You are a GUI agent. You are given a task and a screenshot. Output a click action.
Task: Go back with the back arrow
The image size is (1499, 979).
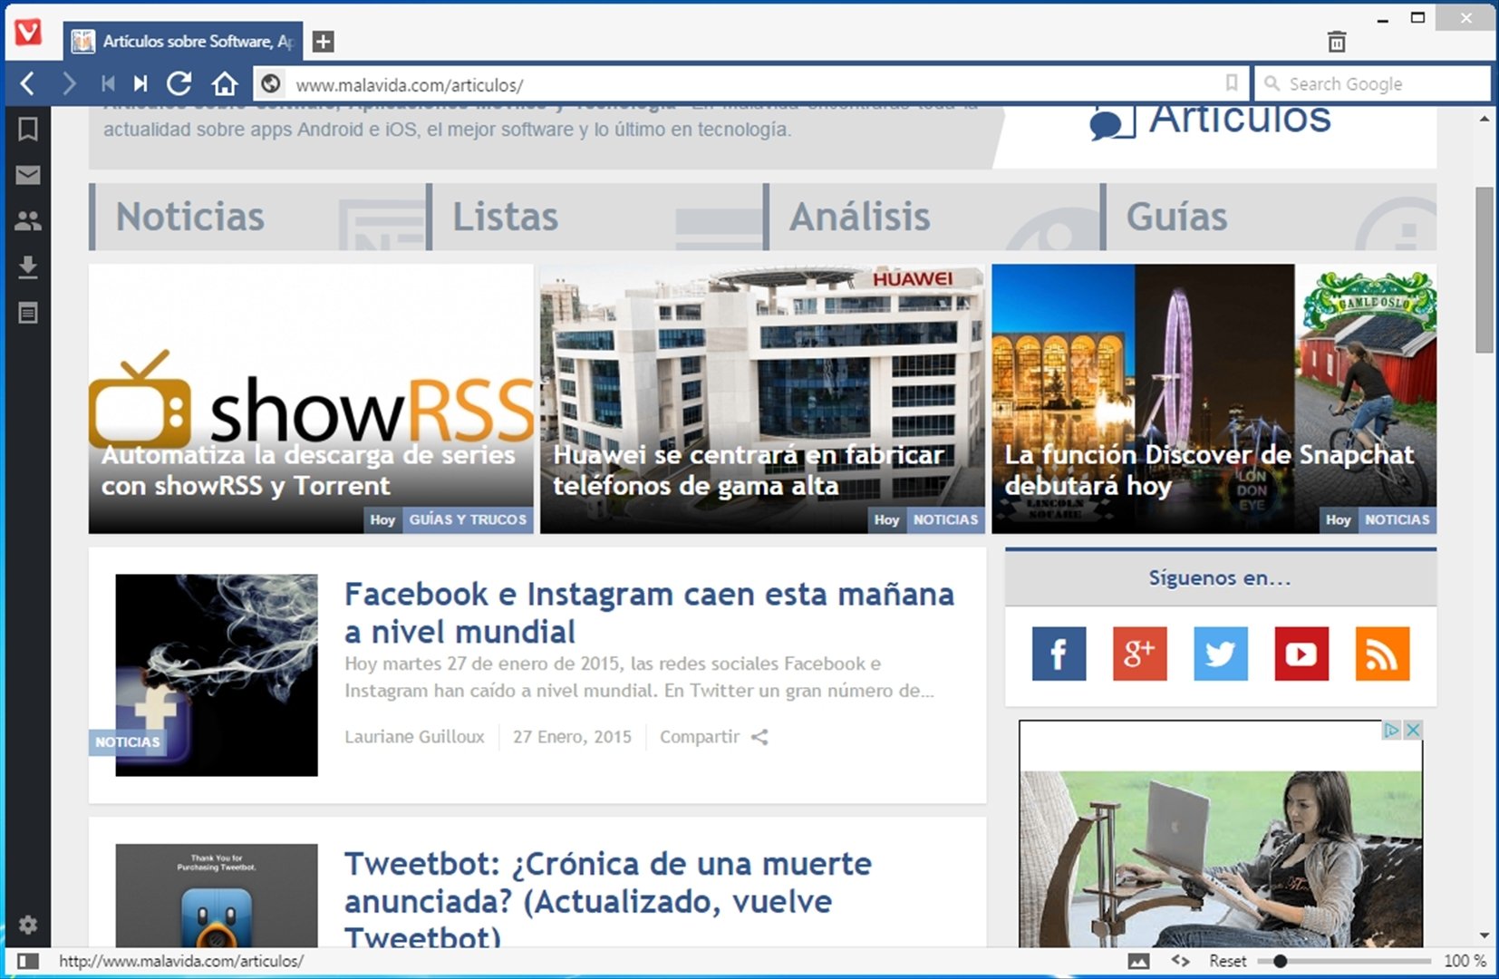27,84
